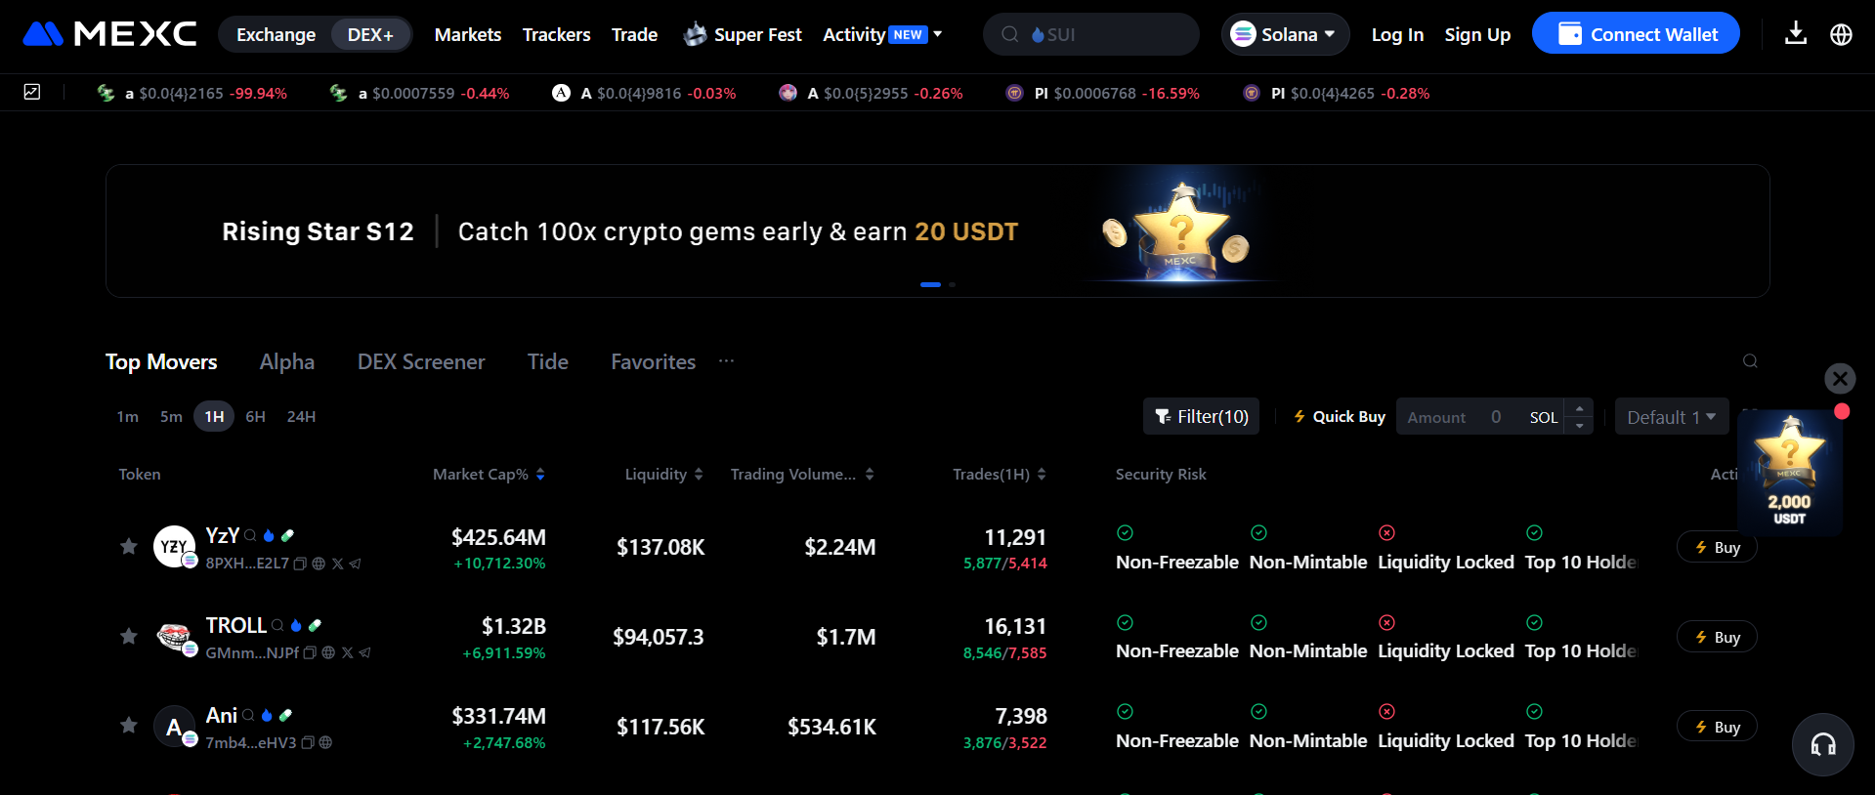The width and height of the screenshot is (1875, 795).
Task: Switch to the Tide tab
Action: tap(548, 361)
